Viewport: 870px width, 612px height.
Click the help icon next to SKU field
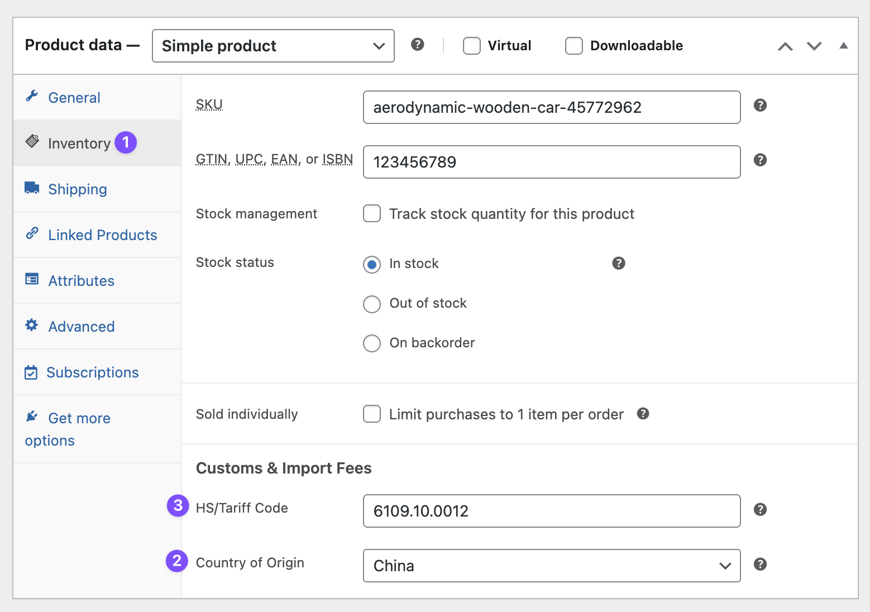(760, 106)
